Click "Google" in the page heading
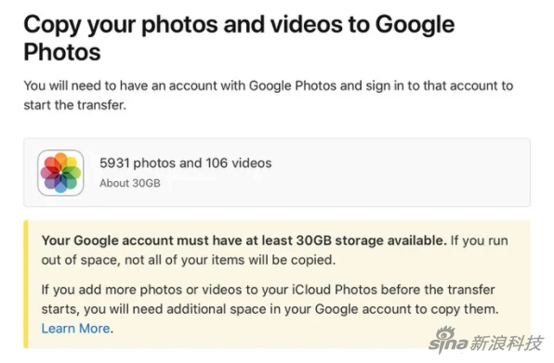 (x=415, y=24)
